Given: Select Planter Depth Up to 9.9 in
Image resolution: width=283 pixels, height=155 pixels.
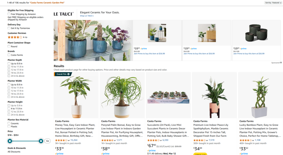Looking at the screenshot, I should point(9,64).
